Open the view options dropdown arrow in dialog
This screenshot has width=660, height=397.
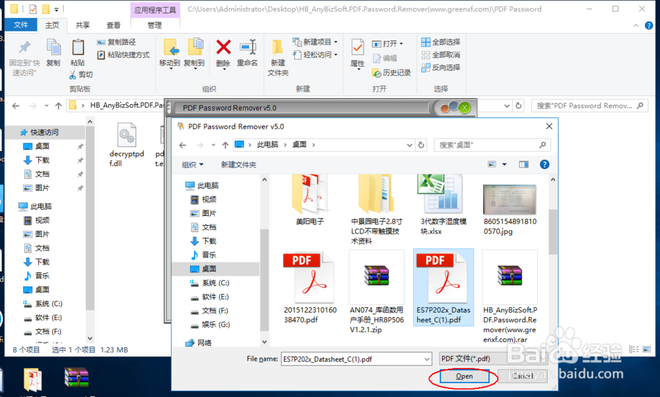coord(504,164)
